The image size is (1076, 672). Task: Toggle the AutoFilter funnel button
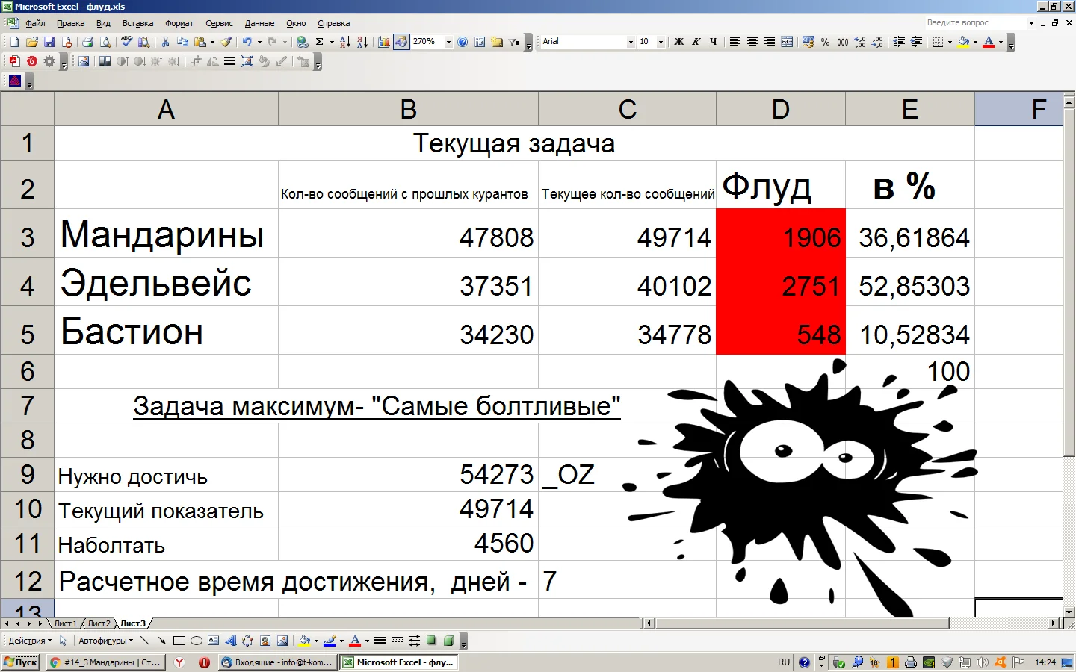(514, 42)
